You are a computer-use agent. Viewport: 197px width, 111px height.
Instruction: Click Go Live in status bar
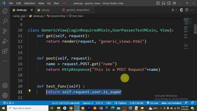point(153,103)
